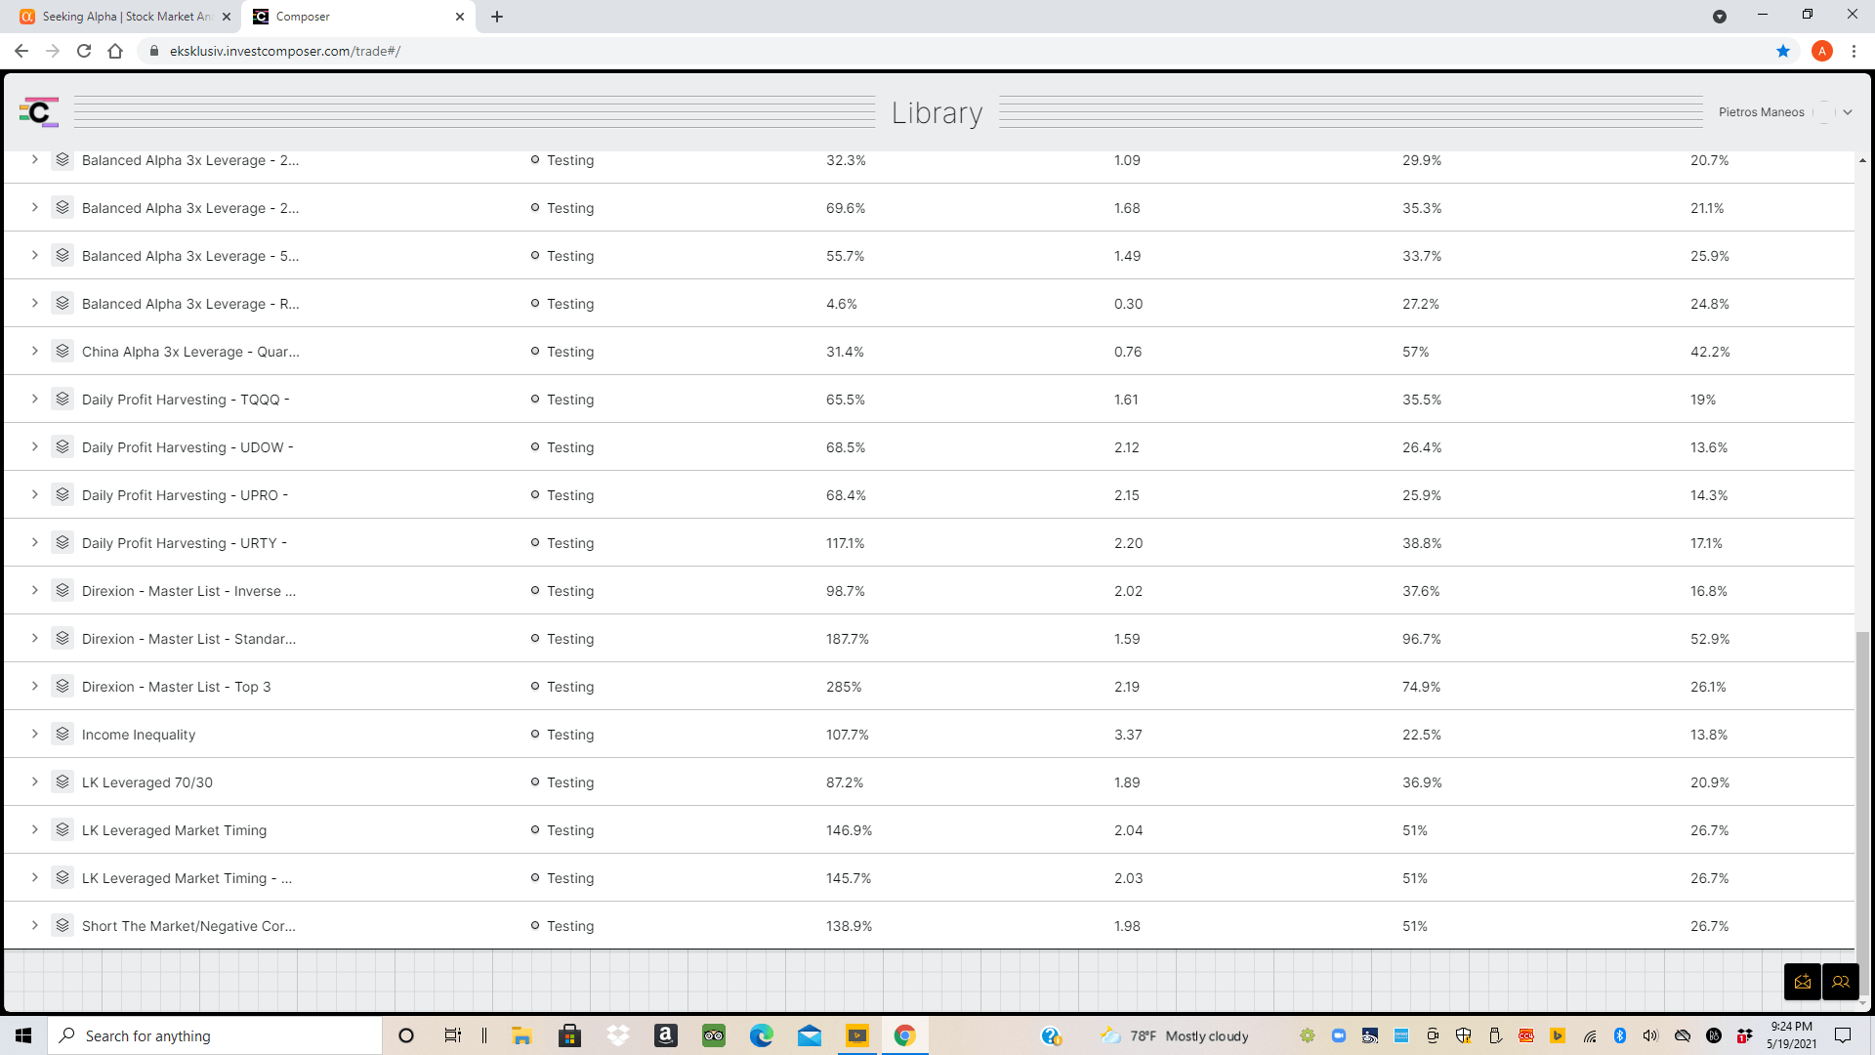
Task: Expand the Daily Profit Harvesting TQQQ row
Action: (x=34, y=399)
